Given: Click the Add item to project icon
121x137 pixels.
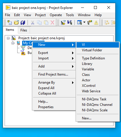Looking at the screenshot, I should tap(63, 22).
